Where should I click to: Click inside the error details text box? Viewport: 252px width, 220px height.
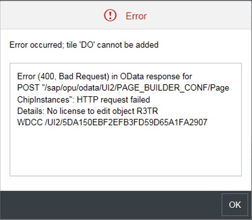click(x=125, y=119)
